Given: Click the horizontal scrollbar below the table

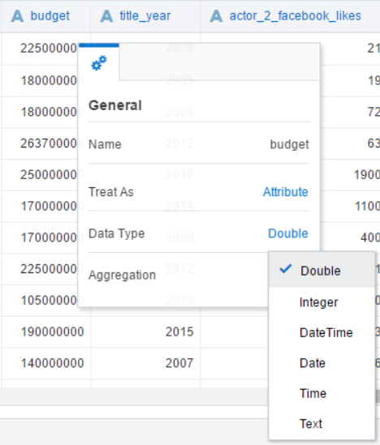Looking at the screenshot, I should coord(134,396).
